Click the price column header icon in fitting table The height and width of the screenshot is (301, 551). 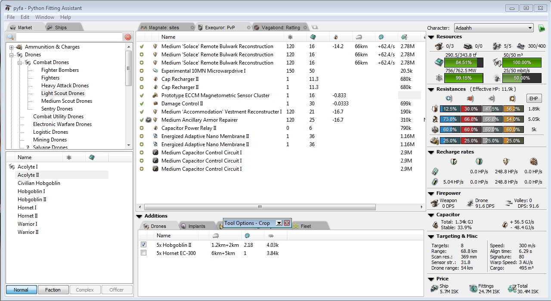coord(404,37)
